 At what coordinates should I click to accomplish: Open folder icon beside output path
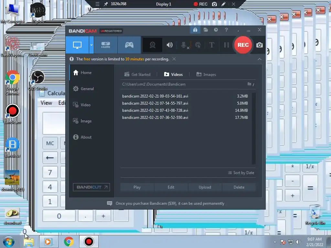pos(249,84)
